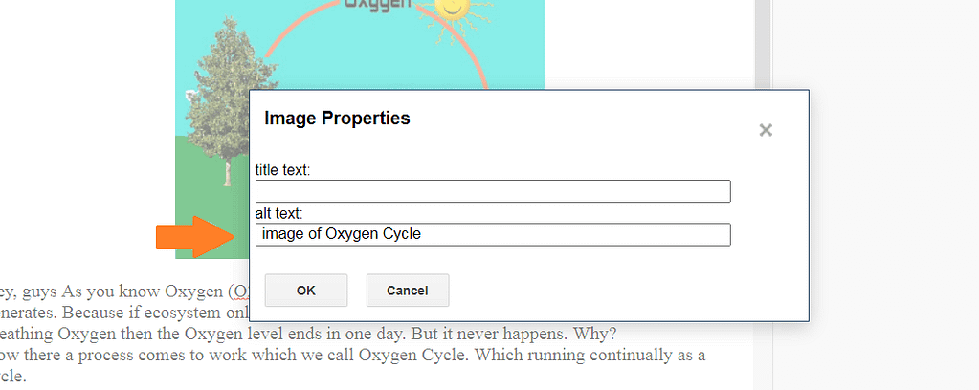Confirm the dialog with the OK button
This screenshot has height=390, width=979.
[306, 291]
